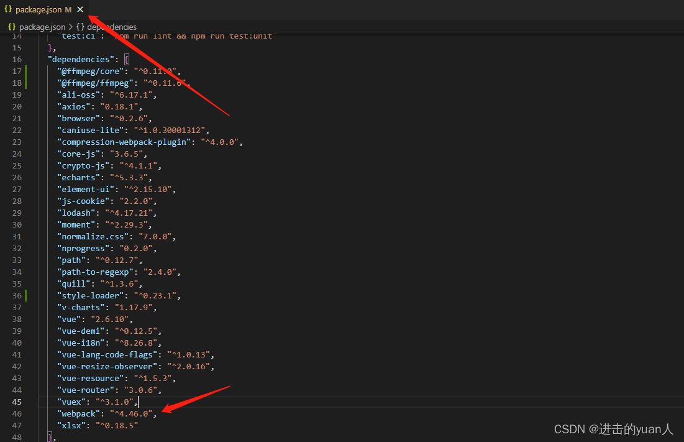Click the "nprogress" version "0.2.0"
The height and width of the screenshot is (442, 684).
click(x=136, y=248)
